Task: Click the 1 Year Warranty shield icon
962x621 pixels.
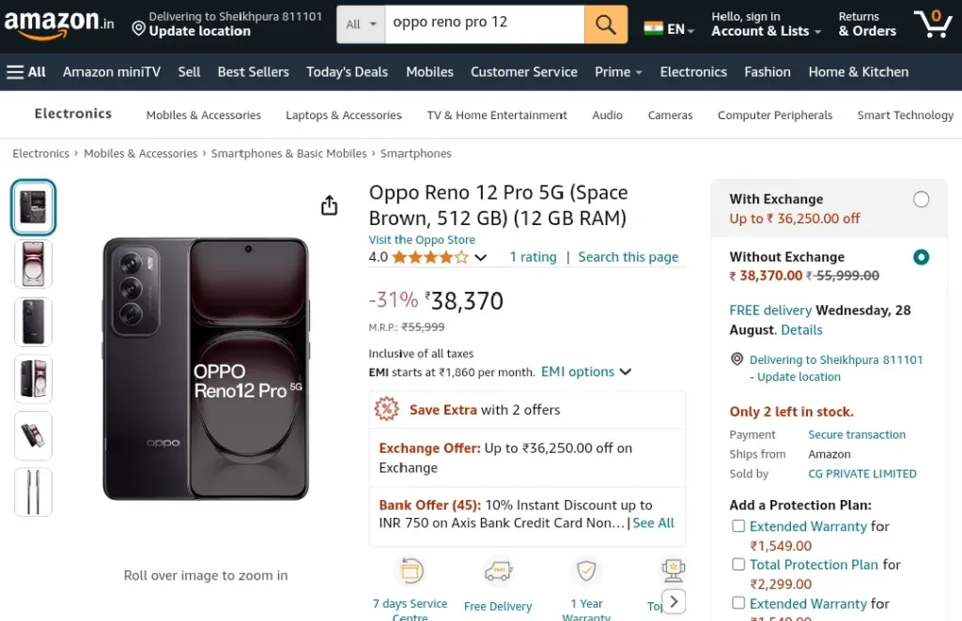Action: click(586, 570)
